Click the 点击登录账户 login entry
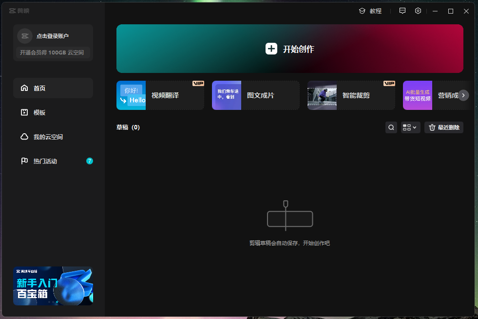Viewport: 478px width, 319px height. [53, 36]
